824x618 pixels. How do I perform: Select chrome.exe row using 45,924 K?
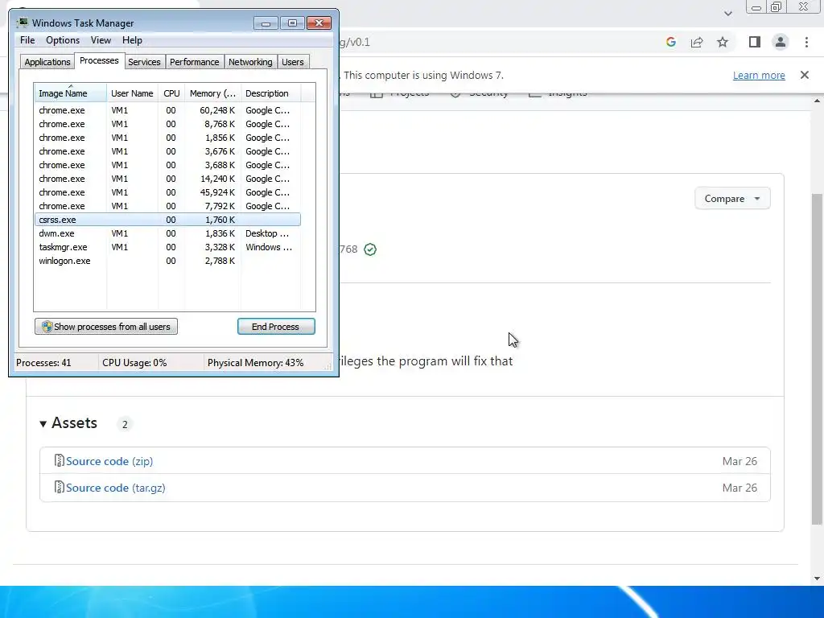[x=167, y=192]
